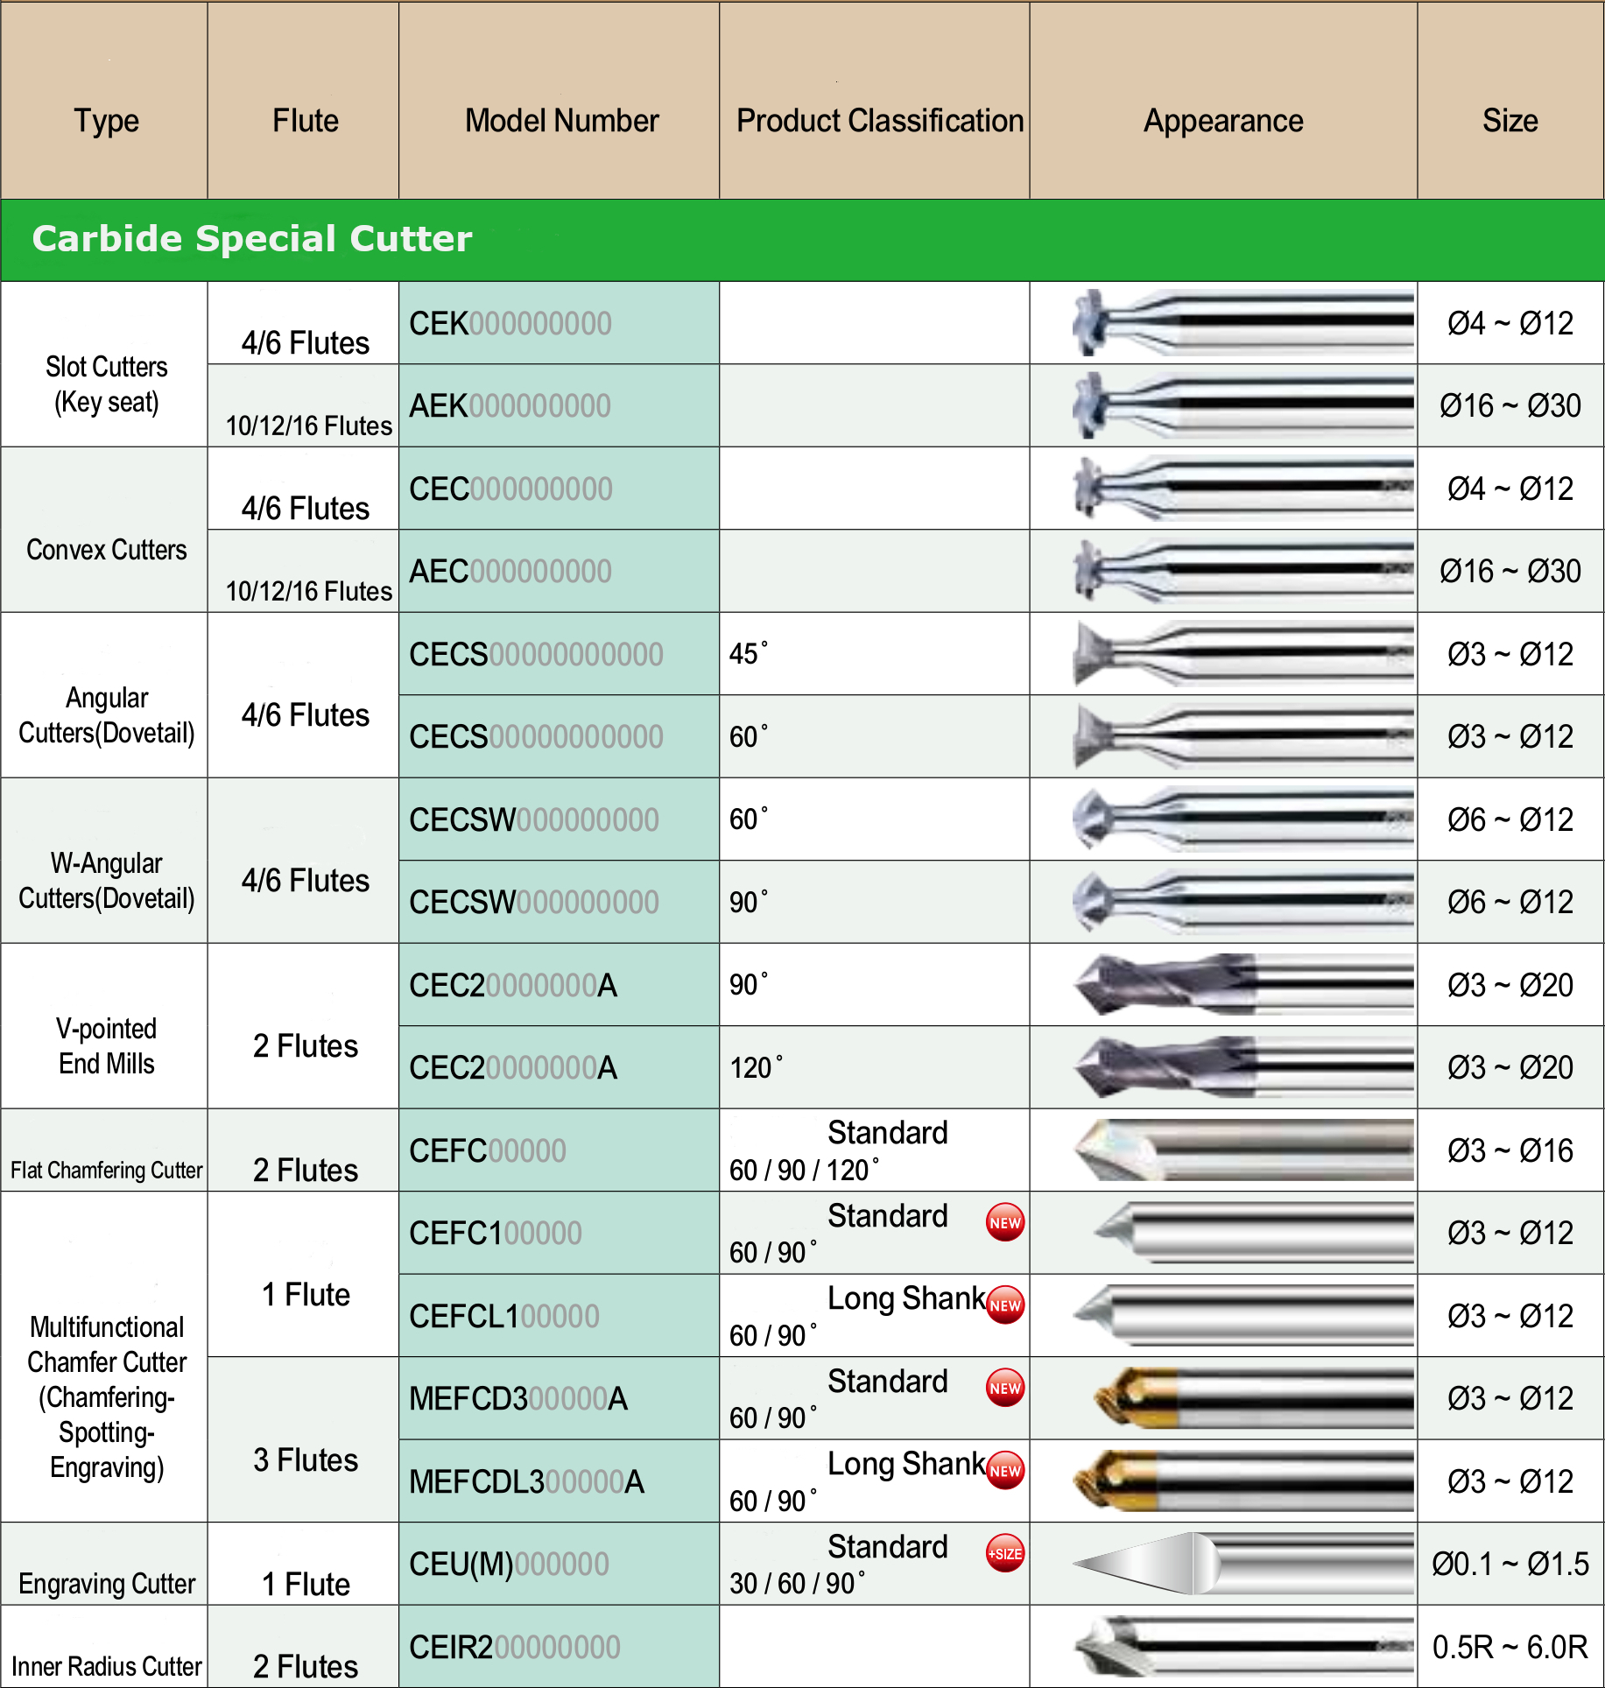Image resolution: width=1605 pixels, height=1688 pixels.
Task: Click the Multifunctional Chamfer Cutter type cell
Action: 104,1357
